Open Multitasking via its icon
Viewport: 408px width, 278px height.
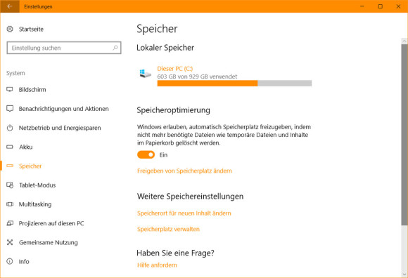pos(10,204)
